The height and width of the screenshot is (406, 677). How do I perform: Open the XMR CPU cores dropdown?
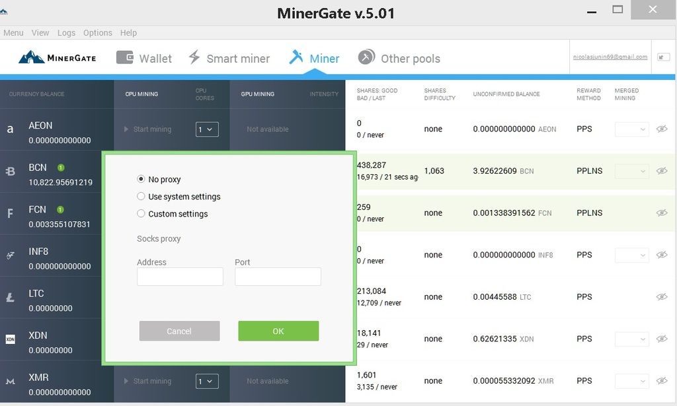[x=207, y=381]
